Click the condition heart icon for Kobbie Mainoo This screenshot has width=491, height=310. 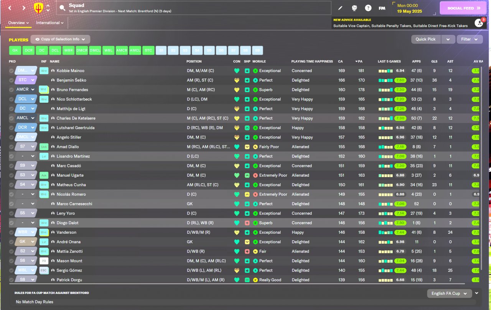237,71
